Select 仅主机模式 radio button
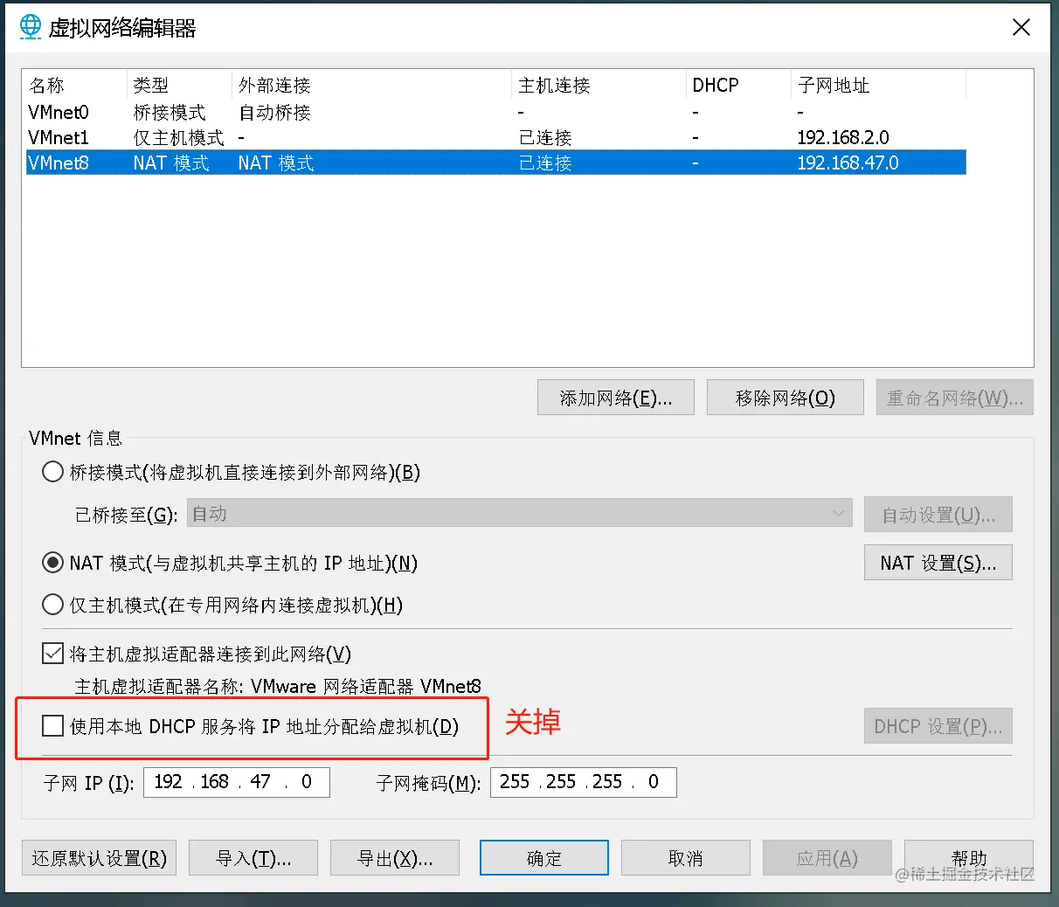1059x907 pixels. click(x=53, y=605)
